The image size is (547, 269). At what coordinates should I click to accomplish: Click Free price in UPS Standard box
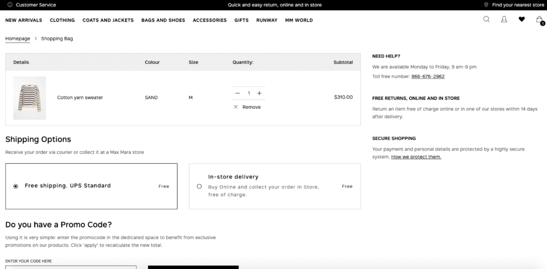(x=163, y=186)
